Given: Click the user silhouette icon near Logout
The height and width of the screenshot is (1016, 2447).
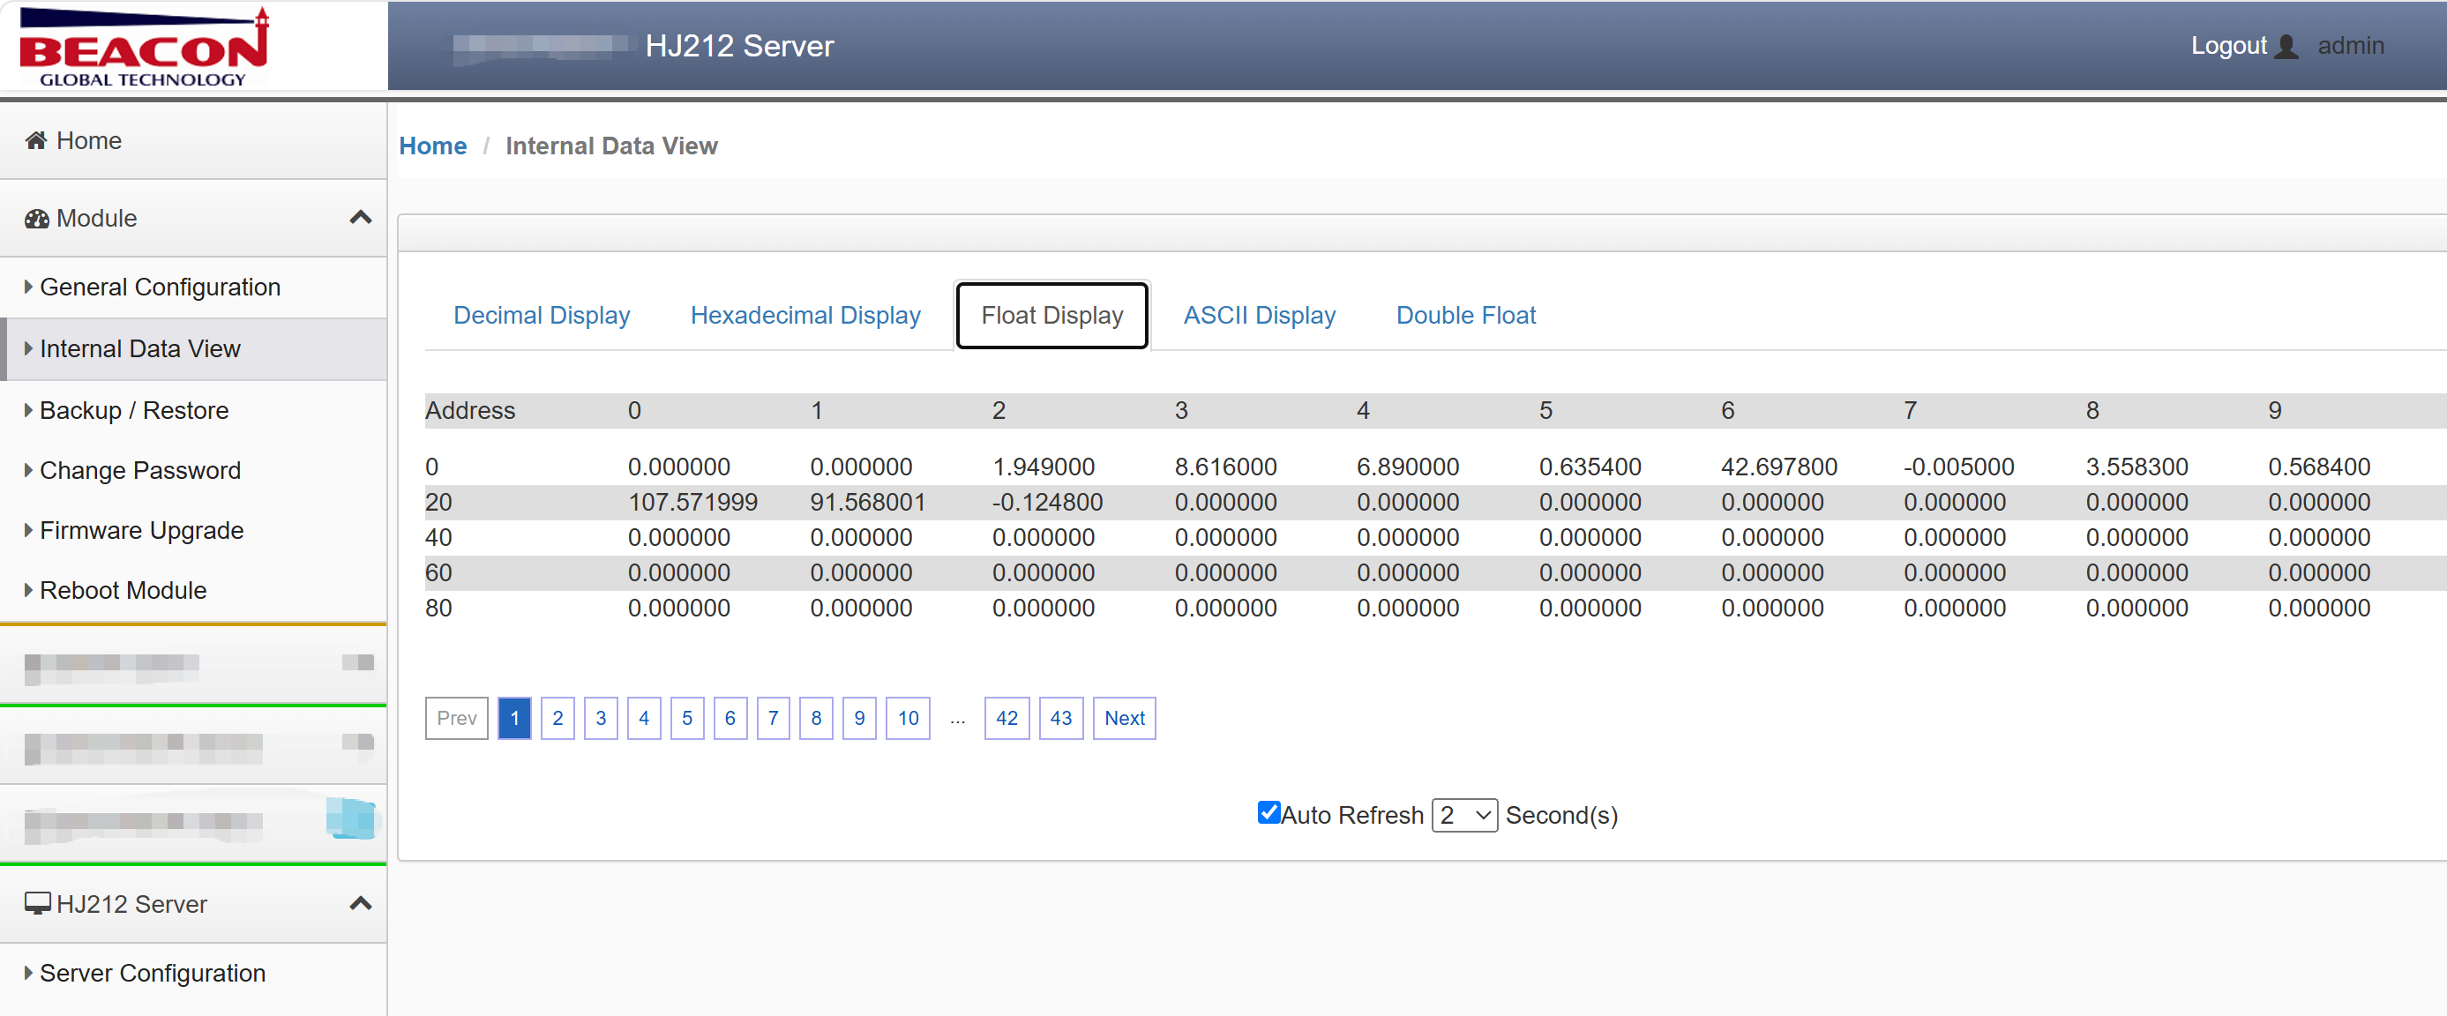Looking at the screenshot, I should pos(2287,47).
